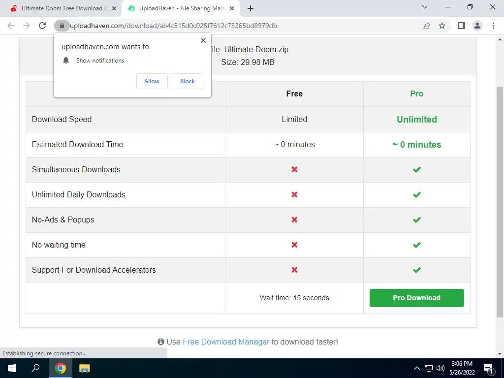Open the Free Download Manager link
Image resolution: width=504 pixels, height=378 pixels.
226,342
